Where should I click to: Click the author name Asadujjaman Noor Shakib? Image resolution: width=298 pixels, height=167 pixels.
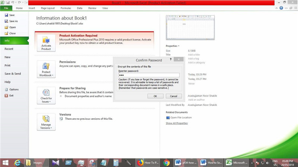[x=202, y=96]
